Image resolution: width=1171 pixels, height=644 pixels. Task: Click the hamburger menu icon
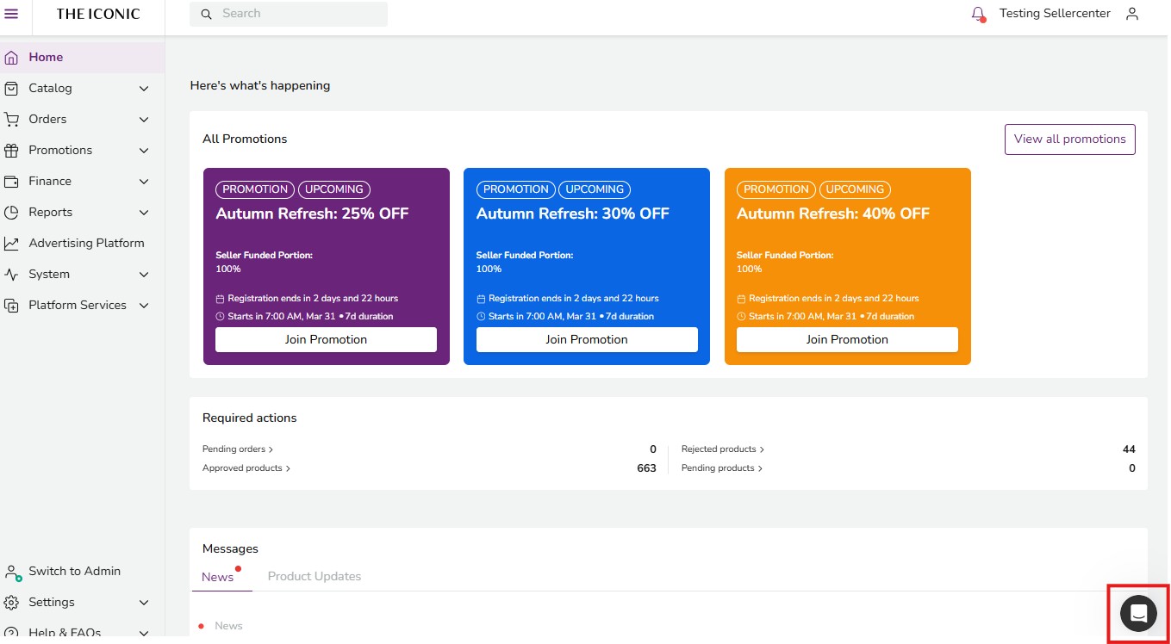pyautogui.click(x=11, y=14)
